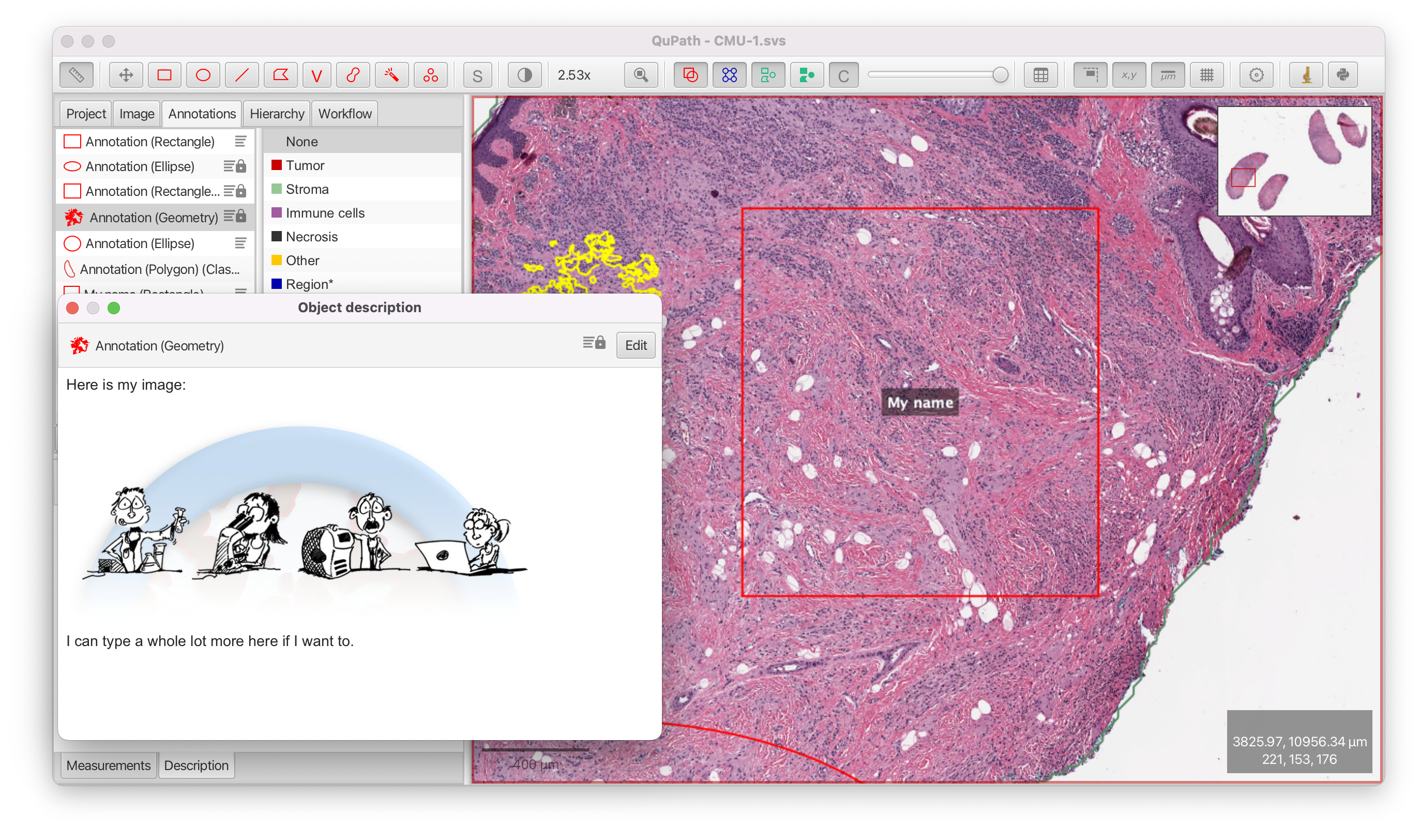This screenshot has width=1420, height=829.
Task: Toggle Selection mode S button
Action: 477,75
